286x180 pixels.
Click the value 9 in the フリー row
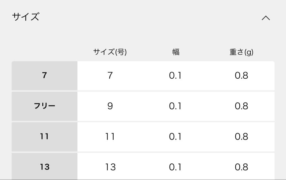(111, 106)
